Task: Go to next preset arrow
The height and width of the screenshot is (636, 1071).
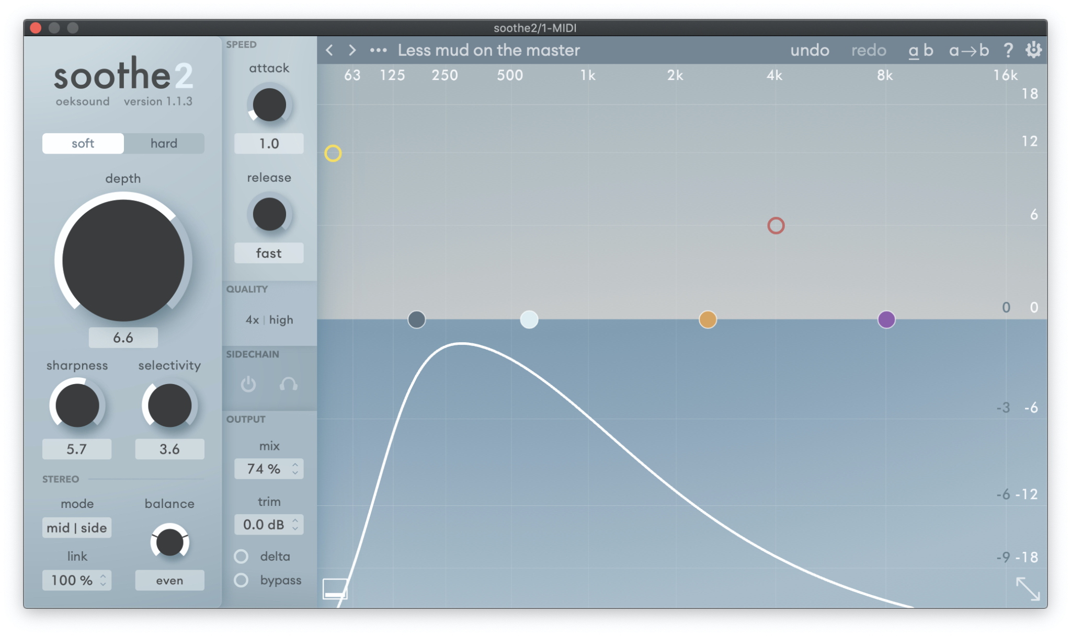Action: [352, 50]
